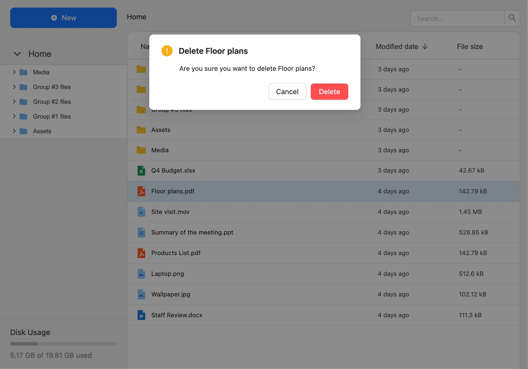Image resolution: width=528 pixels, height=369 pixels.
Task: Sort by File size column header
Action: (470, 47)
